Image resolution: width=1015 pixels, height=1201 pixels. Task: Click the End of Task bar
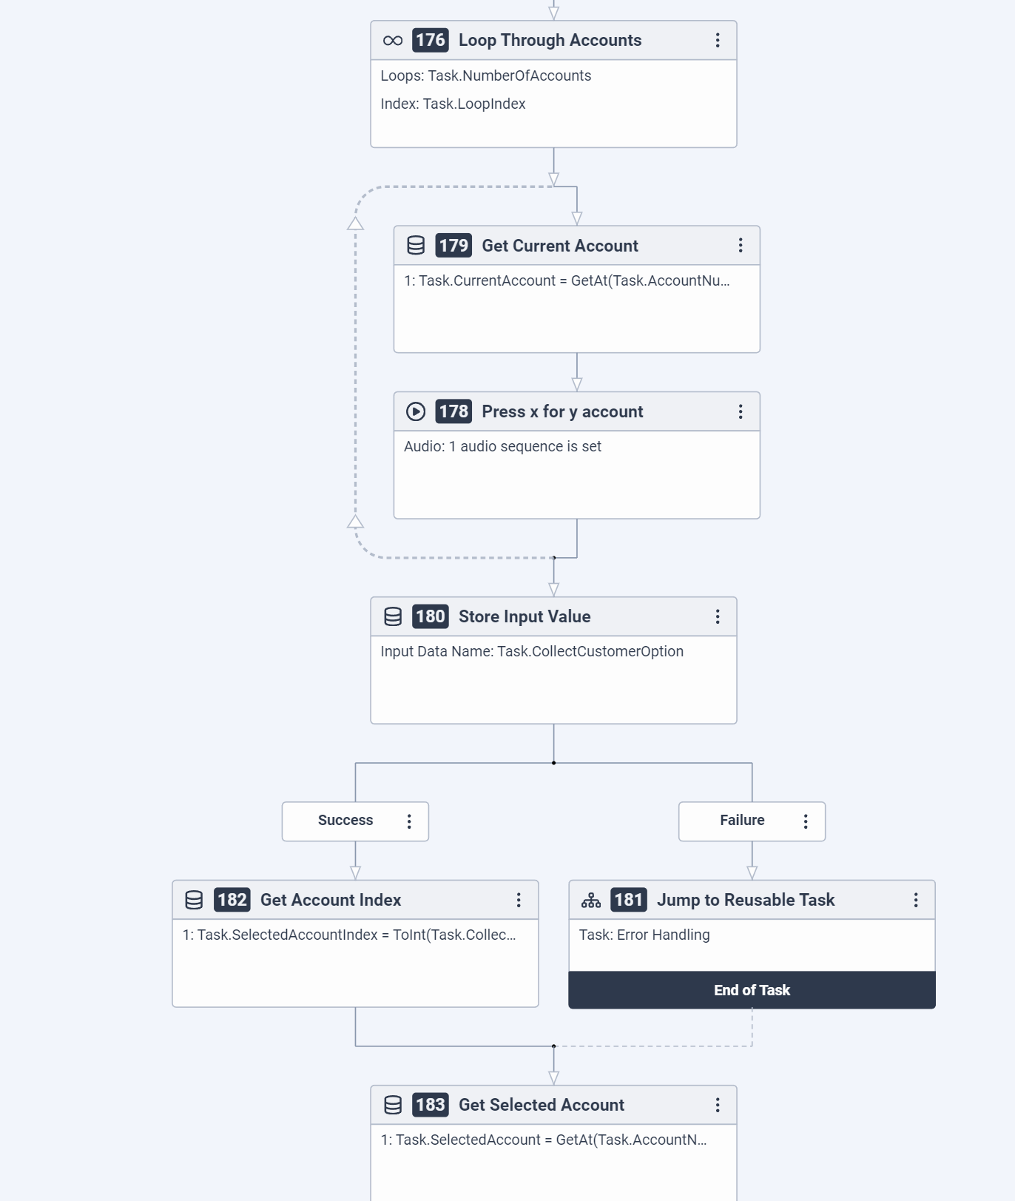coord(752,990)
